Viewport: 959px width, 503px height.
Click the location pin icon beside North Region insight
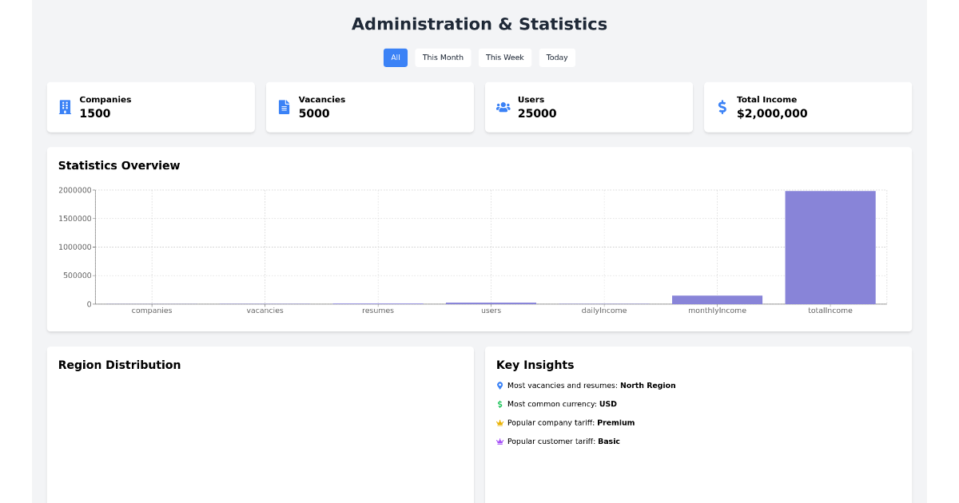(500, 385)
